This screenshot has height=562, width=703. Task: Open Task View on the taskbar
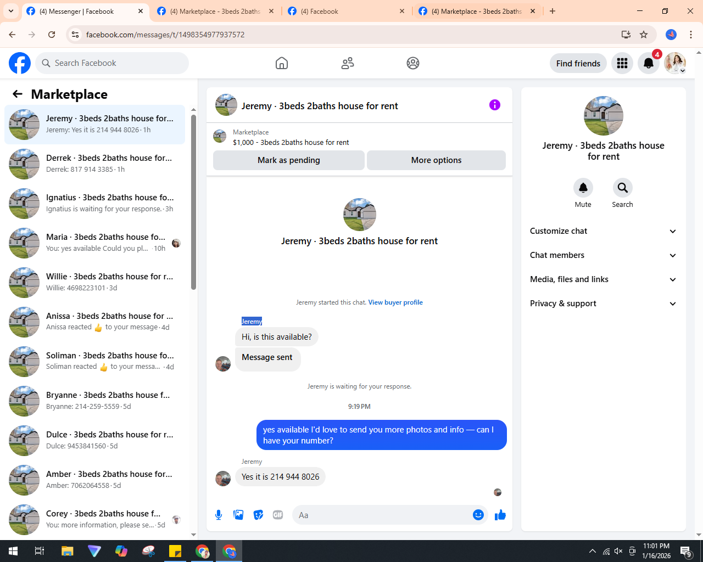(40, 551)
